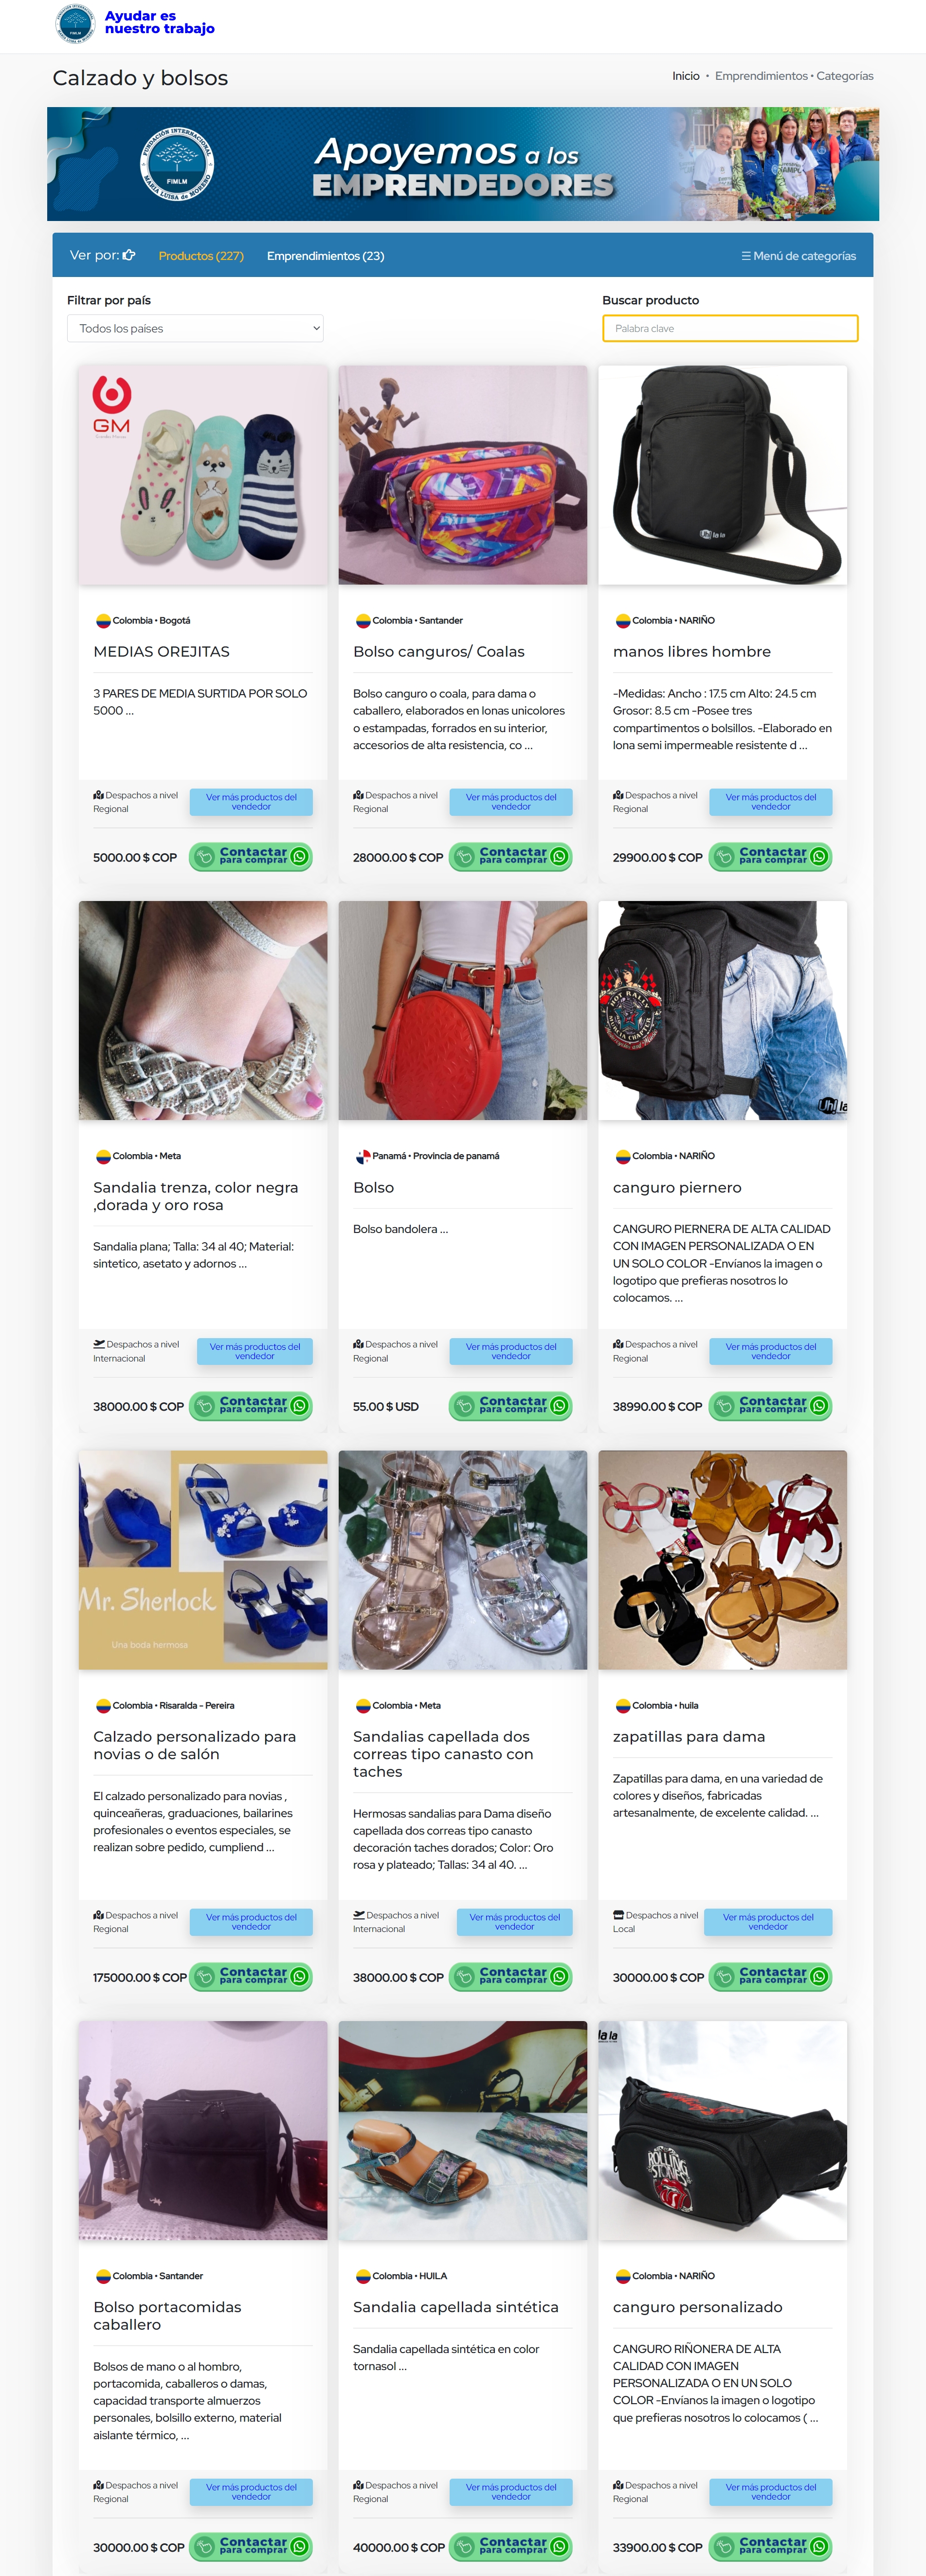
Task: Open the Todos los países country dropdown
Action: point(195,328)
